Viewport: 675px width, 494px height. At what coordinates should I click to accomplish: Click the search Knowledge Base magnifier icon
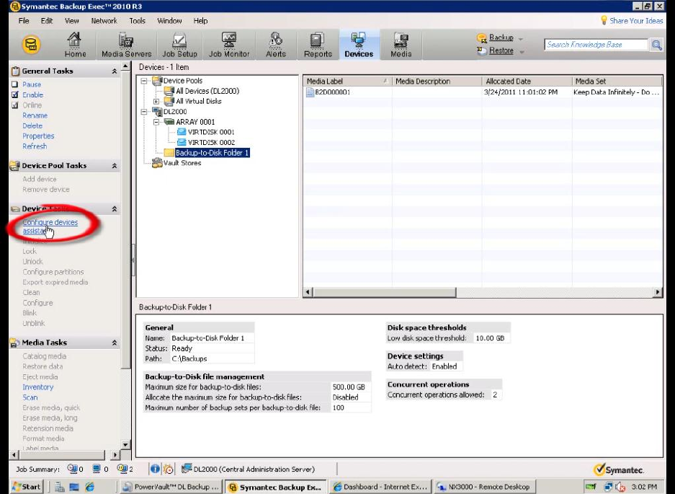pos(656,45)
